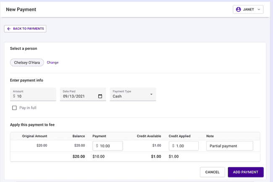Click the Pay in full label text
The height and width of the screenshot is (182, 273).
(28, 108)
